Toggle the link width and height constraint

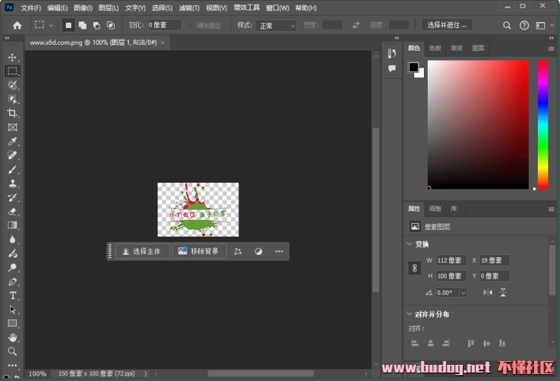(x=414, y=268)
